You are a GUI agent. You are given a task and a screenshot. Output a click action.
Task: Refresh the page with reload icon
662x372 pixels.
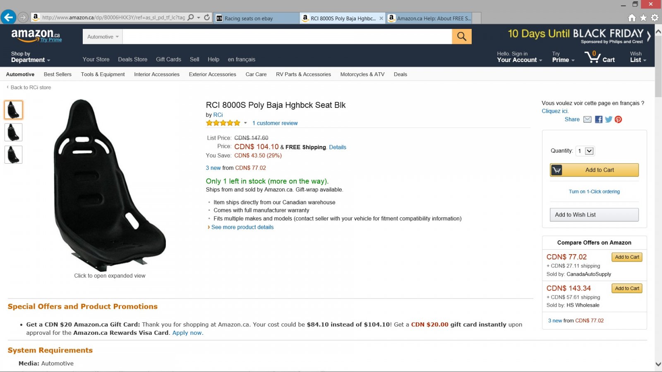pos(207,17)
